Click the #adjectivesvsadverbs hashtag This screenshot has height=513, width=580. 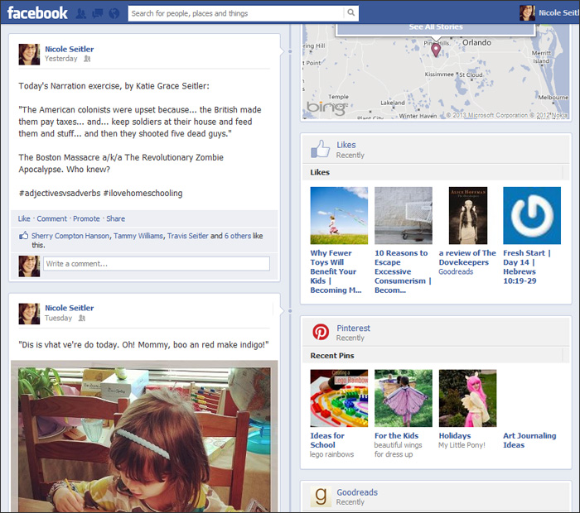click(60, 193)
